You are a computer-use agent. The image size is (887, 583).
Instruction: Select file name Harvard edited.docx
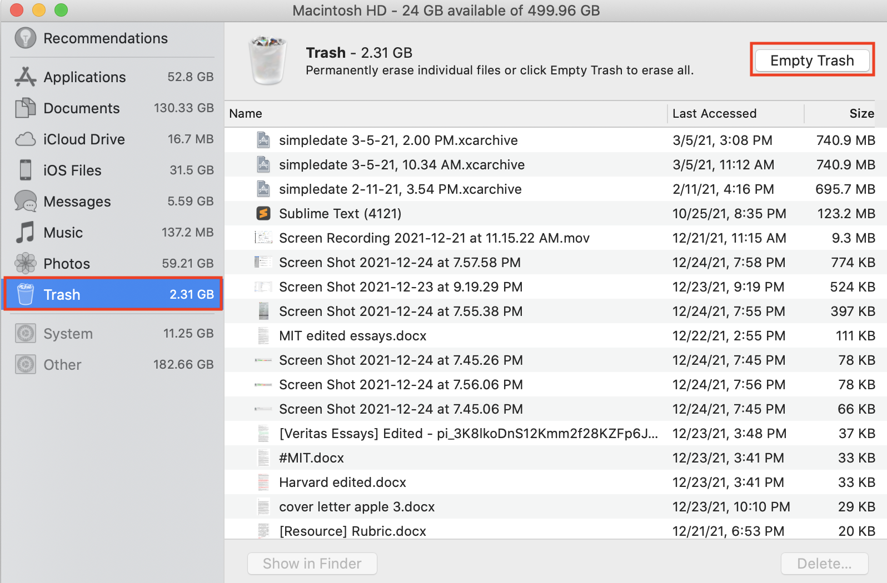pyautogui.click(x=342, y=483)
